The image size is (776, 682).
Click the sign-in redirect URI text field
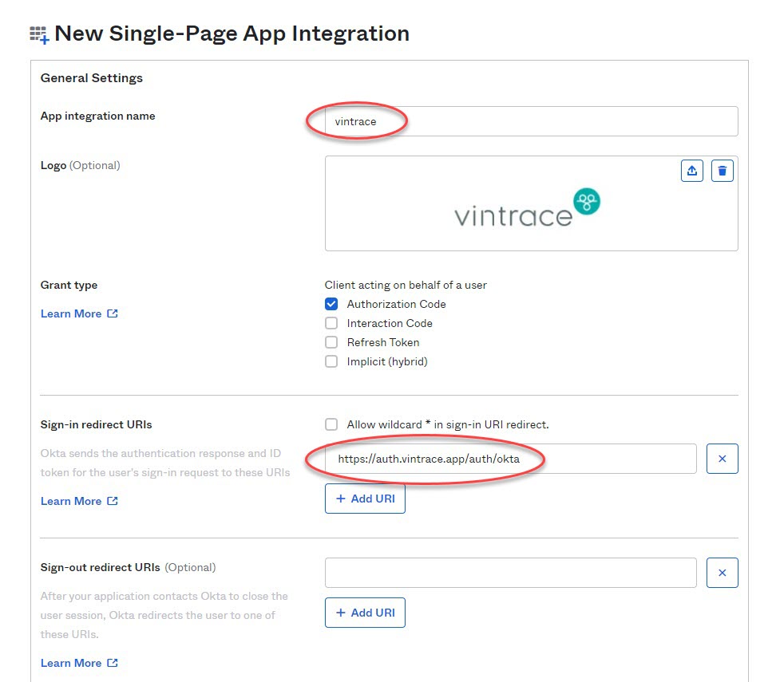coord(511,459)
